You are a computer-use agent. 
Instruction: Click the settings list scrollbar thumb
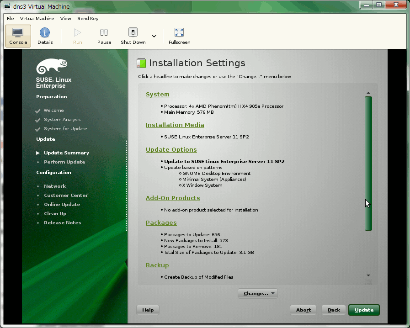click(368, 164)
